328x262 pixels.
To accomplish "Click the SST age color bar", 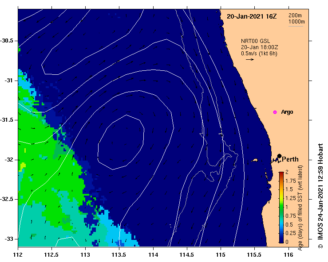I will [x=281, y=208].
